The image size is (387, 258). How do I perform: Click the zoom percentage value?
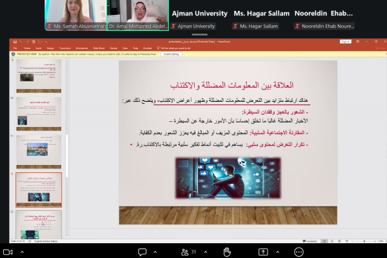click(x=381, y=241)
